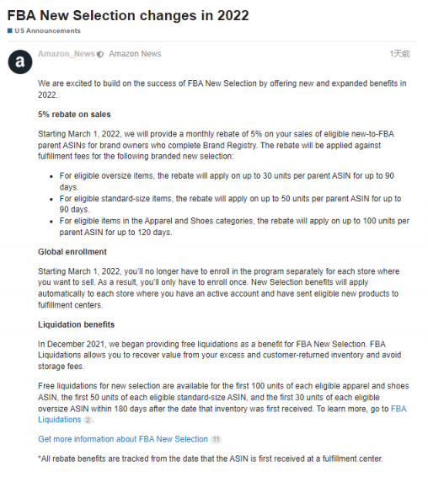Click the Apparel and Shoes bullet point

234,227
